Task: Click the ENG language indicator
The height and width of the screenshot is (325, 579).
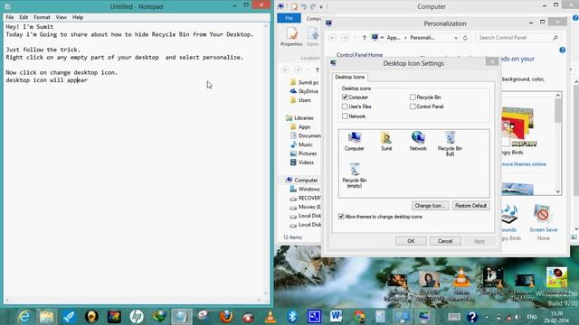Action: click(x=532, y=317)
